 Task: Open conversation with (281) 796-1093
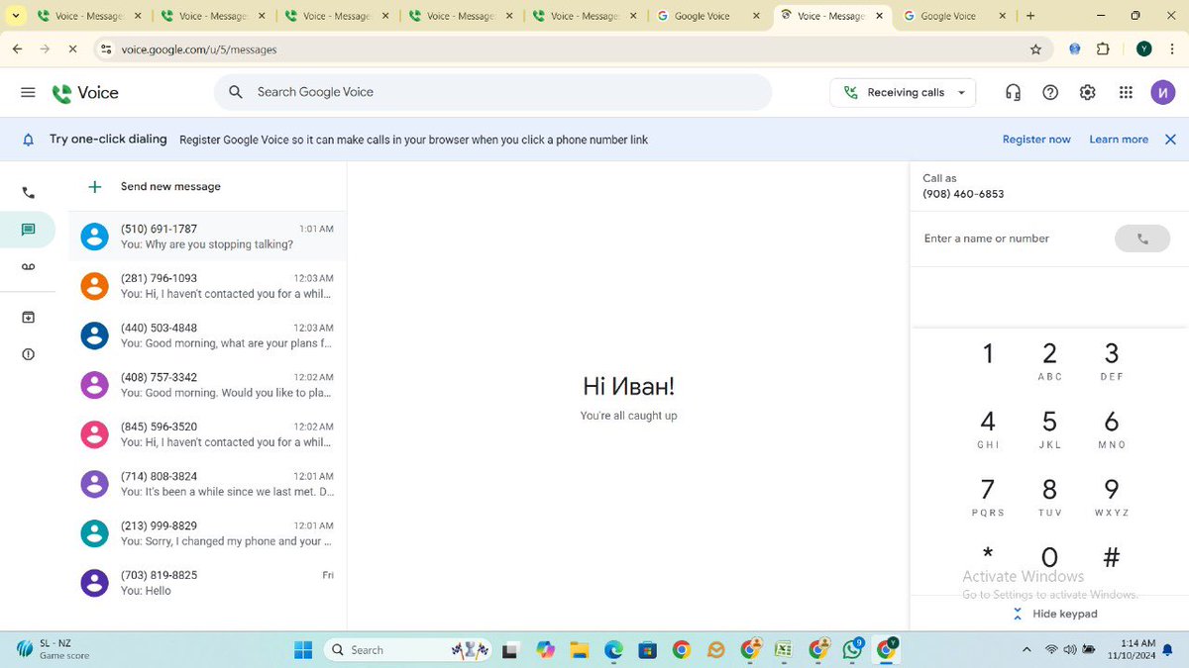point(208,286)
